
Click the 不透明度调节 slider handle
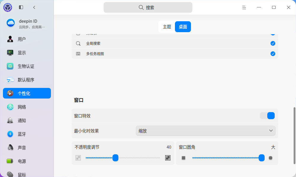(x=115, y=158)
